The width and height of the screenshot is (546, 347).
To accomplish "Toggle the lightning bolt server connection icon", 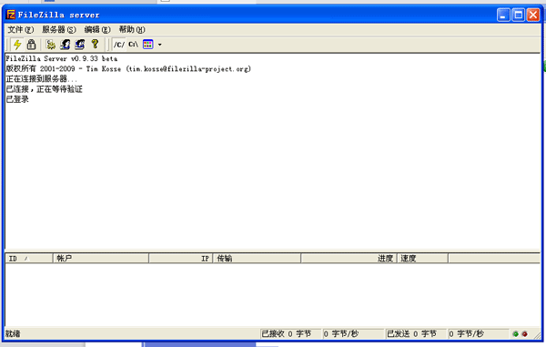I will tap(17, 45).
